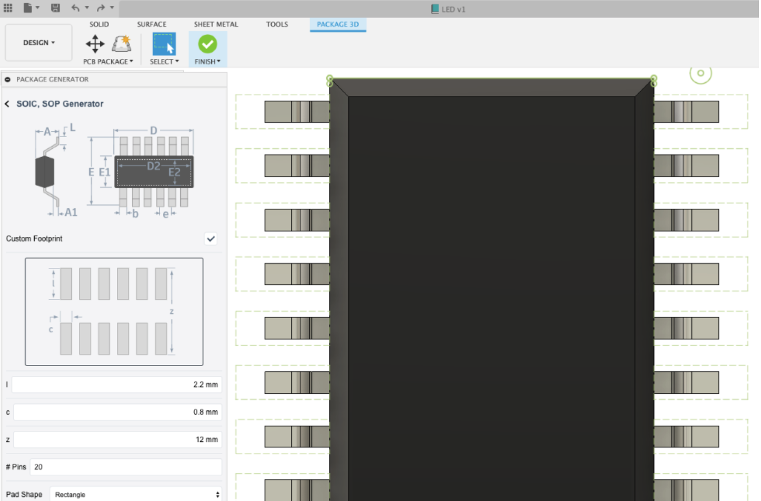
Task: Open the data panel grid icon
Action: [x=8, y=8]
